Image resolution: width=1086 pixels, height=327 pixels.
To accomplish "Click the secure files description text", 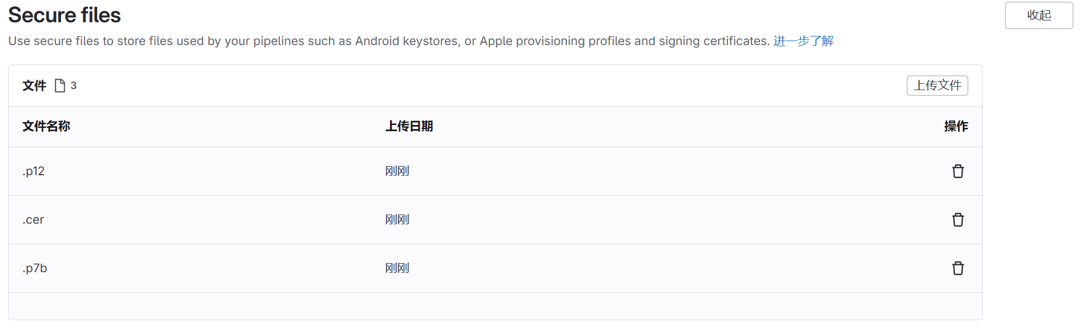I will 388,41.
